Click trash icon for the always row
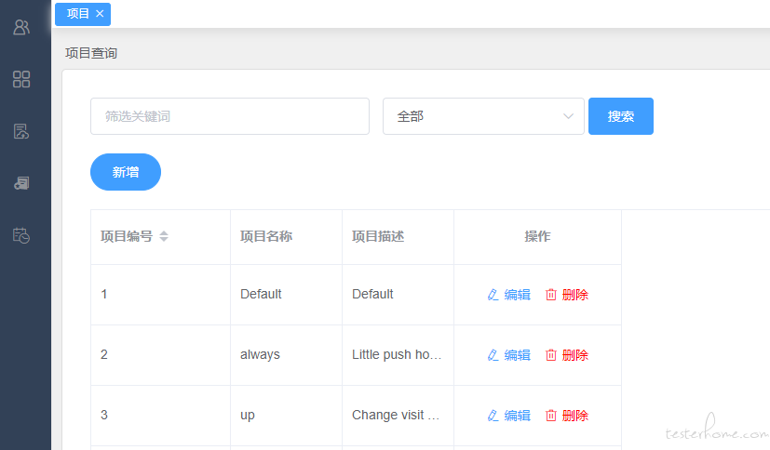770x450 pixels. coord(551,355)
